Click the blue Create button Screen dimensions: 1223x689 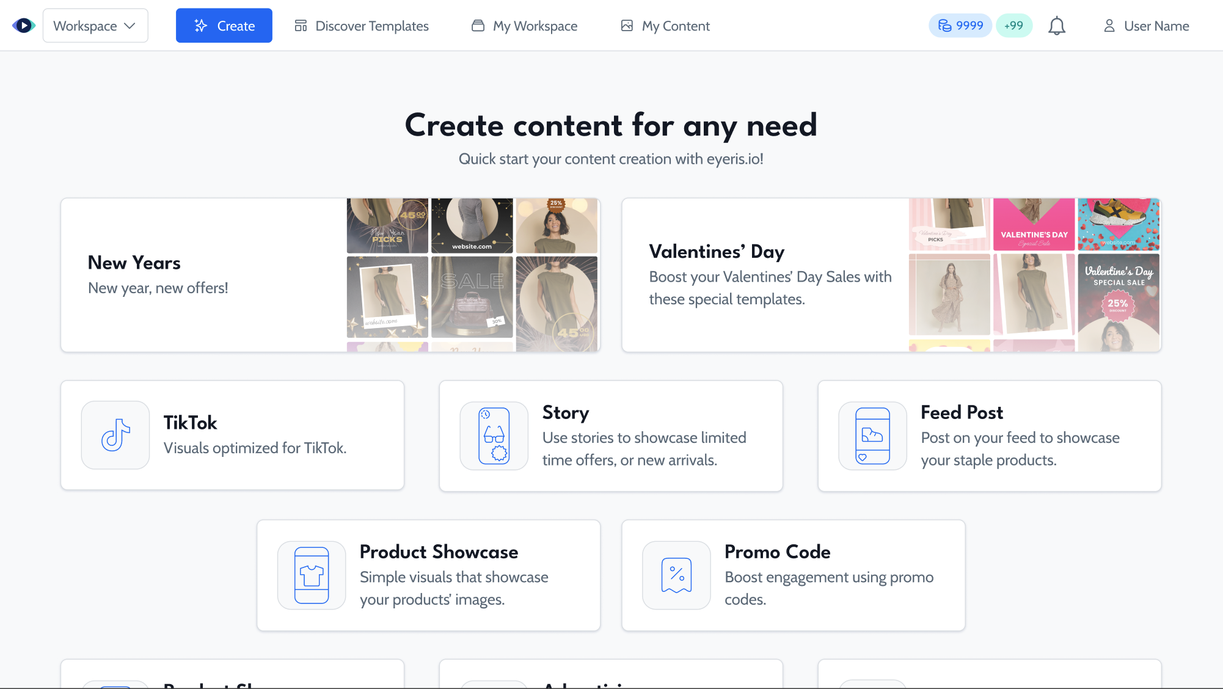[224, 26]
